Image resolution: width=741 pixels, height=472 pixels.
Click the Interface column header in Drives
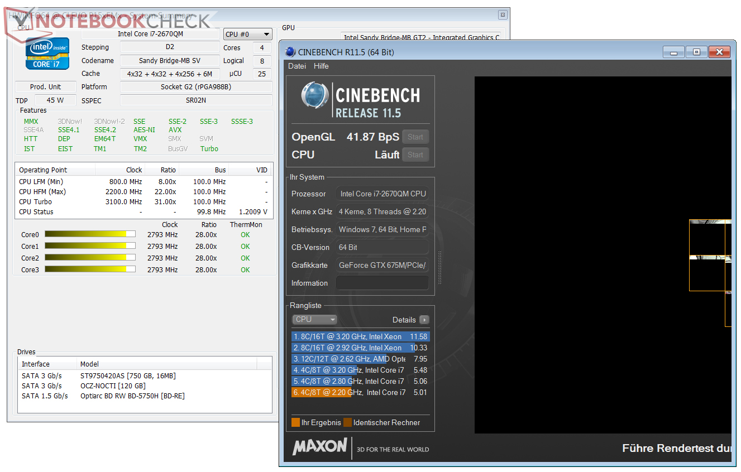47,364
